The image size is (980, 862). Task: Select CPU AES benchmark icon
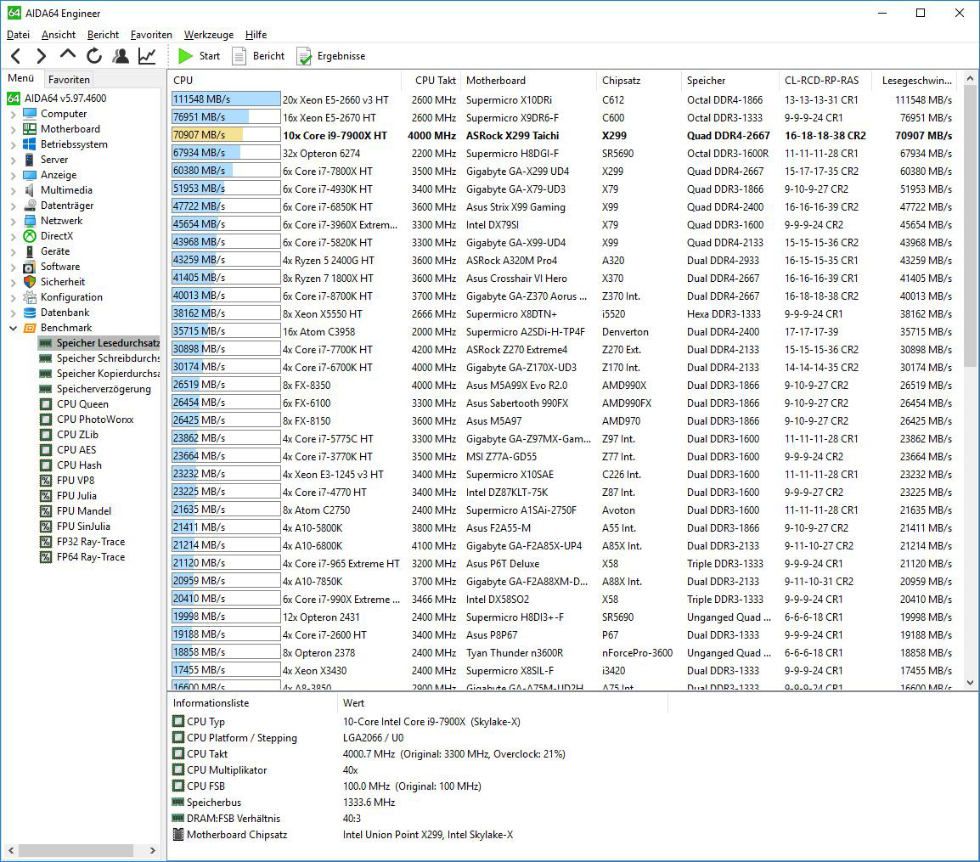coord(46,450)
